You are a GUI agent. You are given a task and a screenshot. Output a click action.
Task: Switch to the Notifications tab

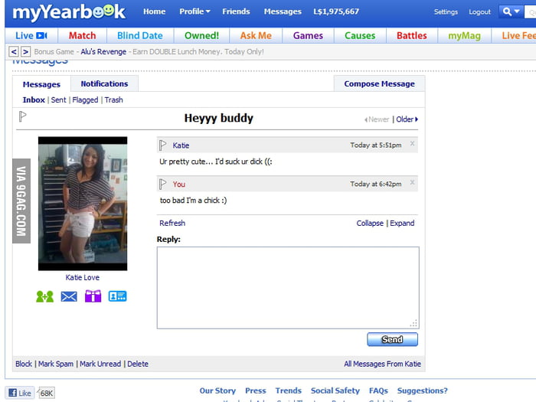104,84
